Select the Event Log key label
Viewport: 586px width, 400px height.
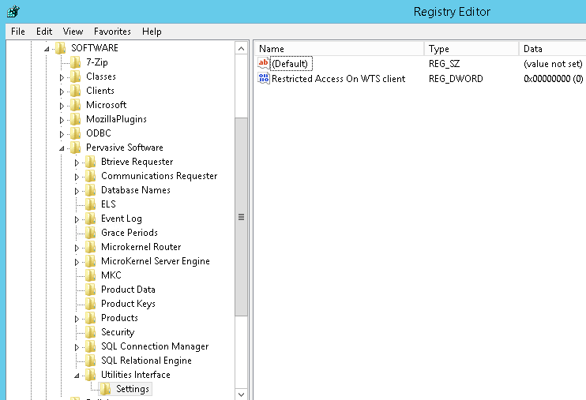click(122, 219)
